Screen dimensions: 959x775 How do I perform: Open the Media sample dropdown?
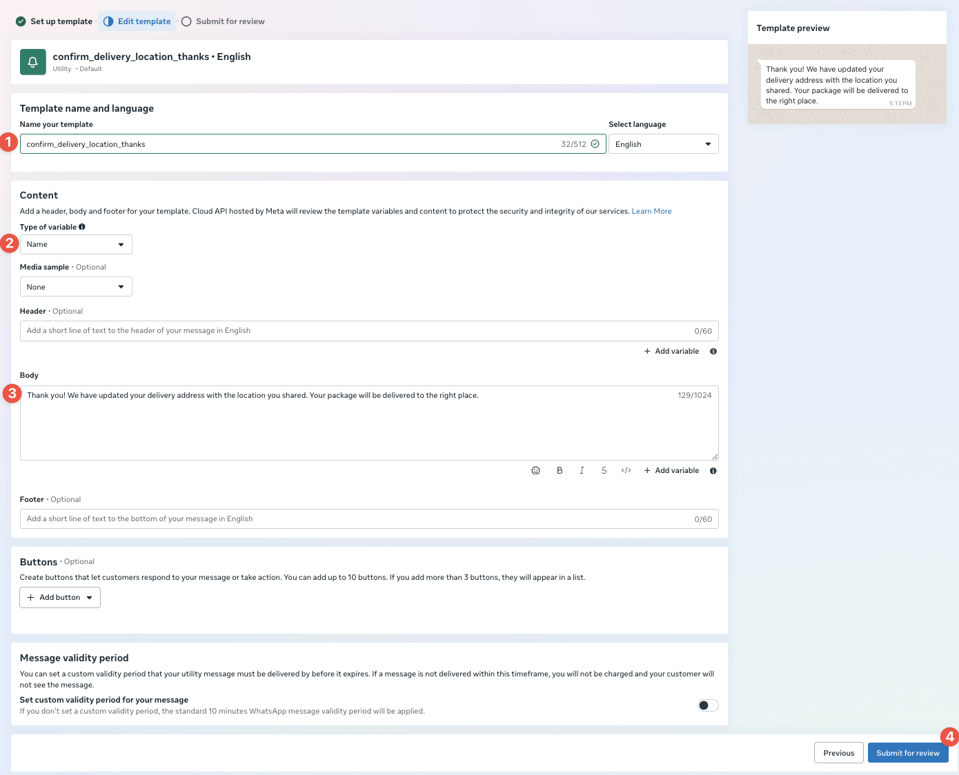[x=76, y=287]
